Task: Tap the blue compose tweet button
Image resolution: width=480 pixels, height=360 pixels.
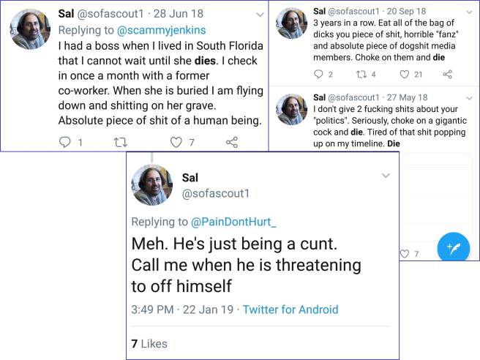Action: click(453, 248)
